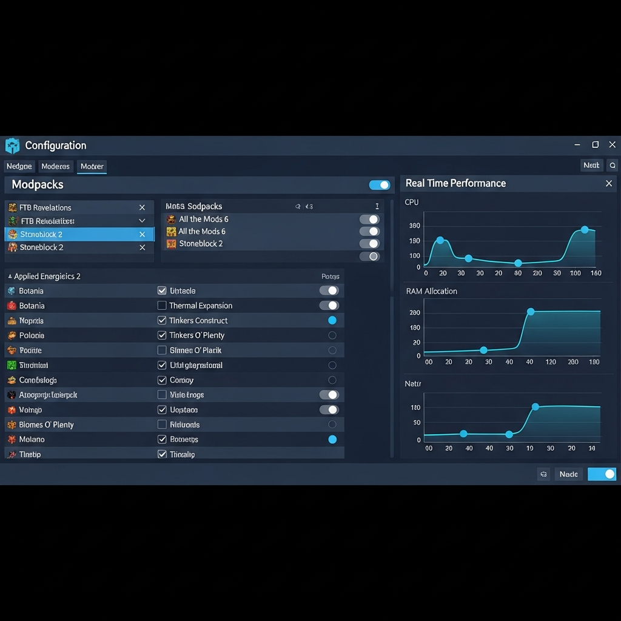Click the RAM Allocation graph upper data point
This screenshot has height=621, width=621.
tap(531, 312)
